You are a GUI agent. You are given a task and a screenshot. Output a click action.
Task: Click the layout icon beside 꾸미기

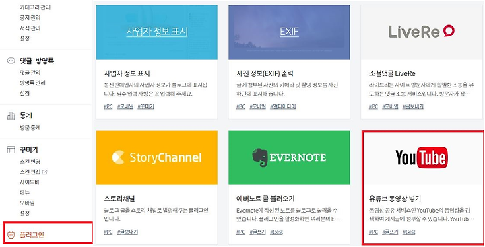coord(11,150)
